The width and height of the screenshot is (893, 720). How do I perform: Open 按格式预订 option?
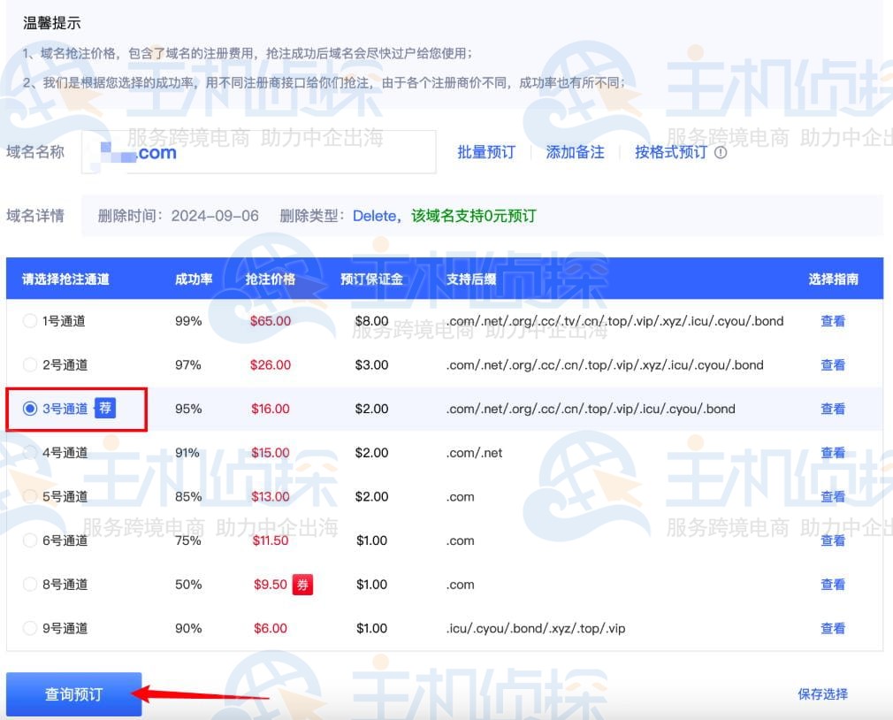coord(670,152)
